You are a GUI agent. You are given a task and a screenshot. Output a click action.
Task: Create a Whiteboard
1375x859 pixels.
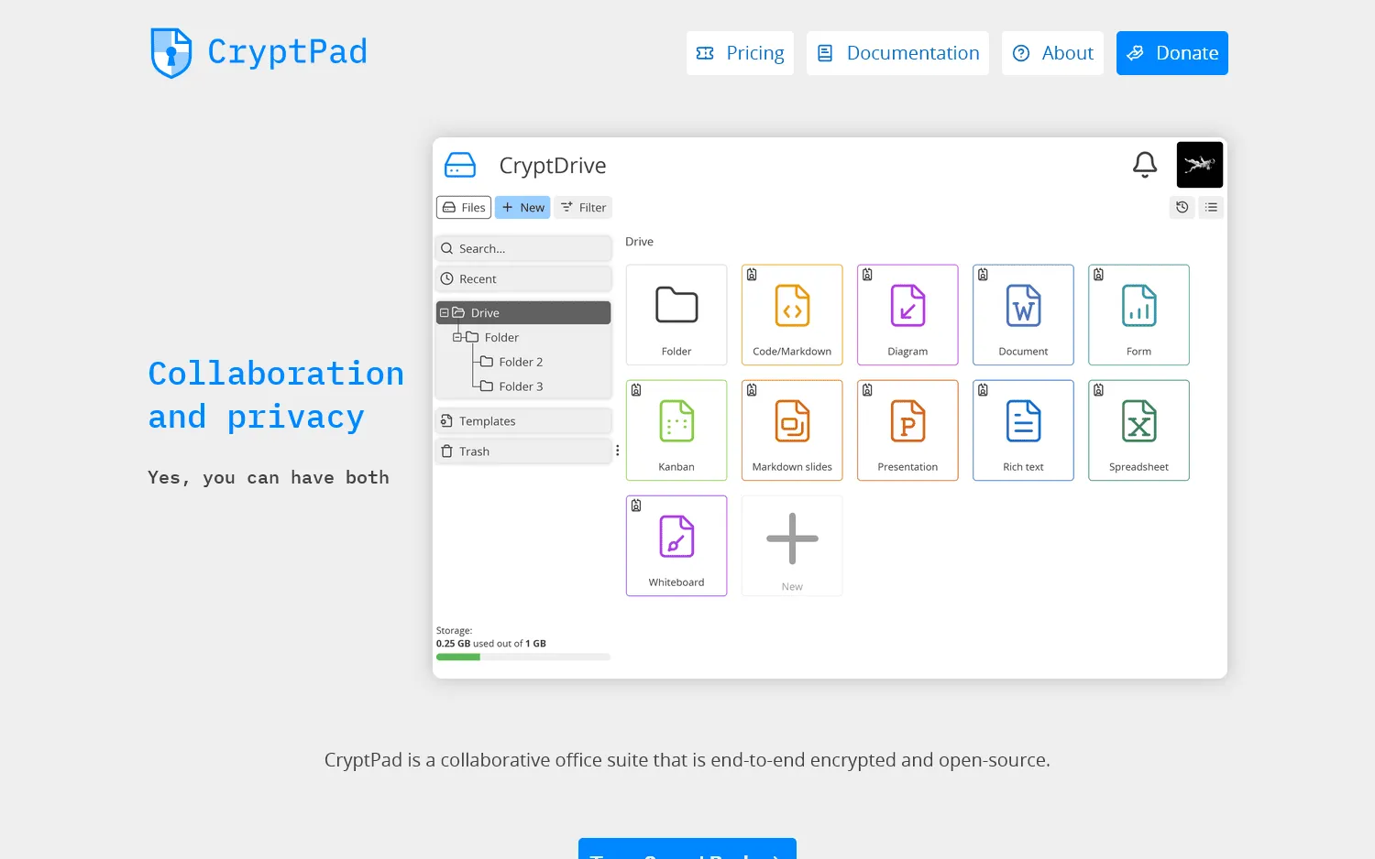click(676, 546)
